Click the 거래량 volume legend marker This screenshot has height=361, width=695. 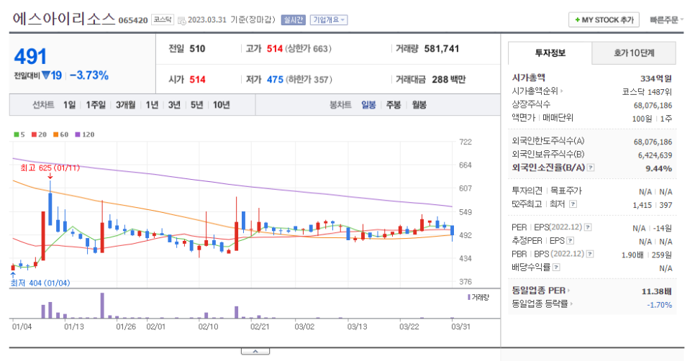(478, 297)
